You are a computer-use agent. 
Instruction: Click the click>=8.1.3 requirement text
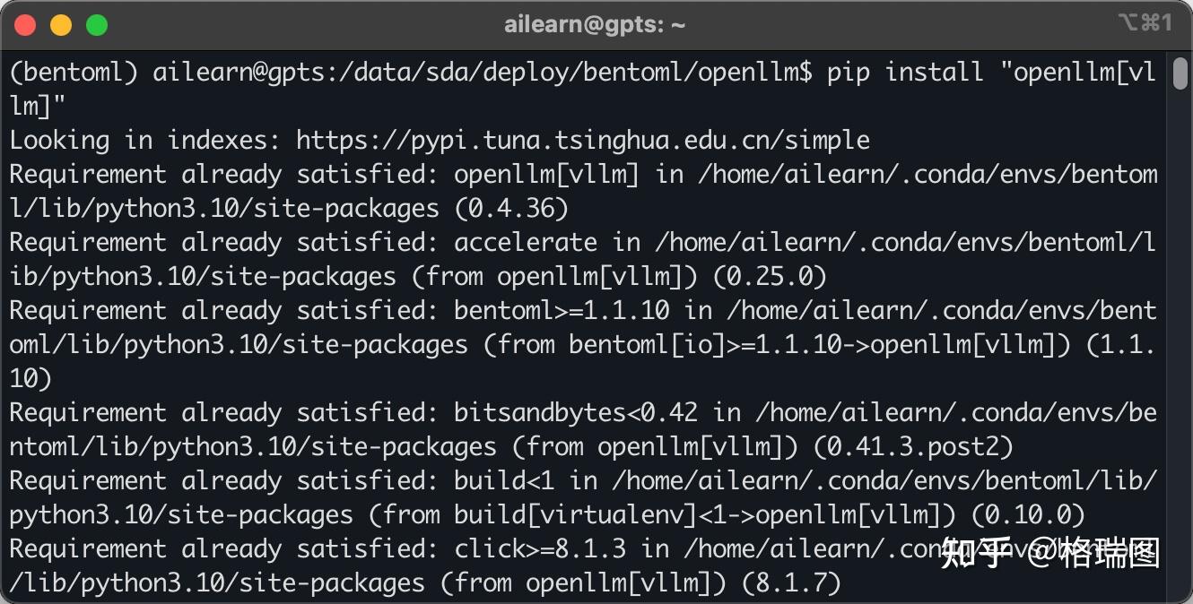[x=547, y=548]
